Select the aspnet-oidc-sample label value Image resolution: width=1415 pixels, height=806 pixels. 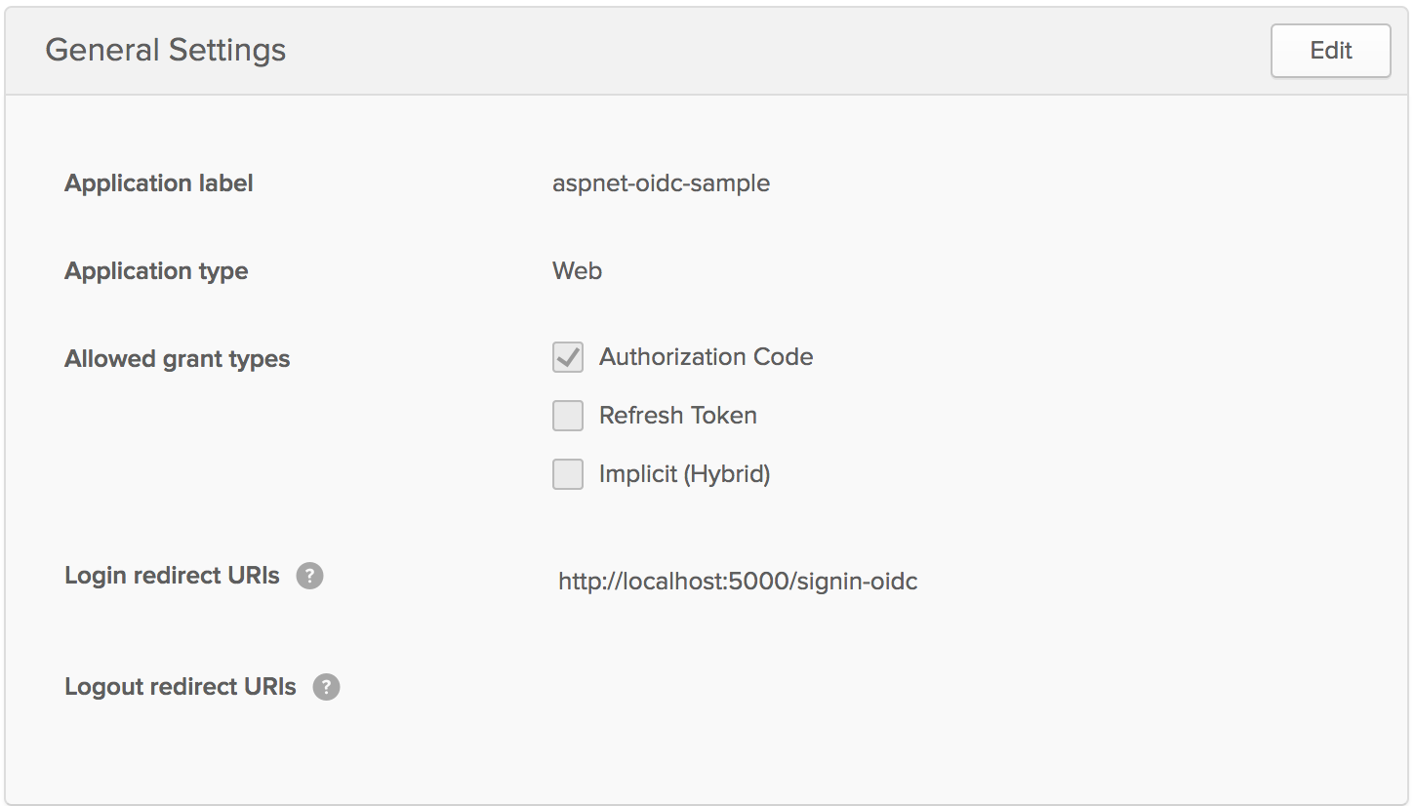click(661, 183)
